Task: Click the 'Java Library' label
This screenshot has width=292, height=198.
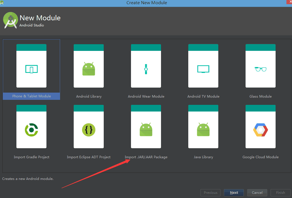Action: pyautogui.click(x=203, y=157)
